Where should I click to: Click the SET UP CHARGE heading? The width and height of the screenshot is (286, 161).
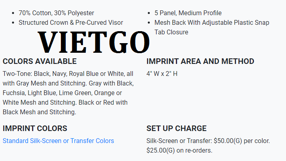click(x=176, y=128)
